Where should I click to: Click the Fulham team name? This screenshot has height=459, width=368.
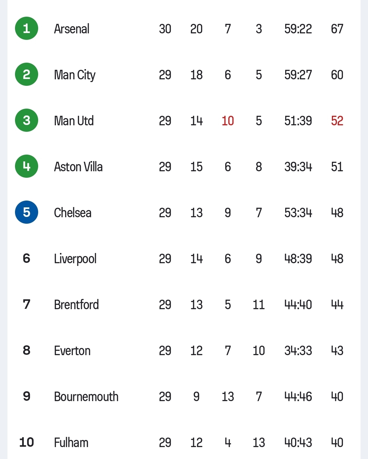point(71,443)
